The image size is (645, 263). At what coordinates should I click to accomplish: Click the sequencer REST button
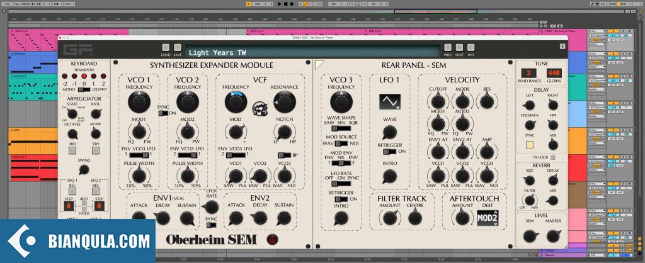point(84,202)
